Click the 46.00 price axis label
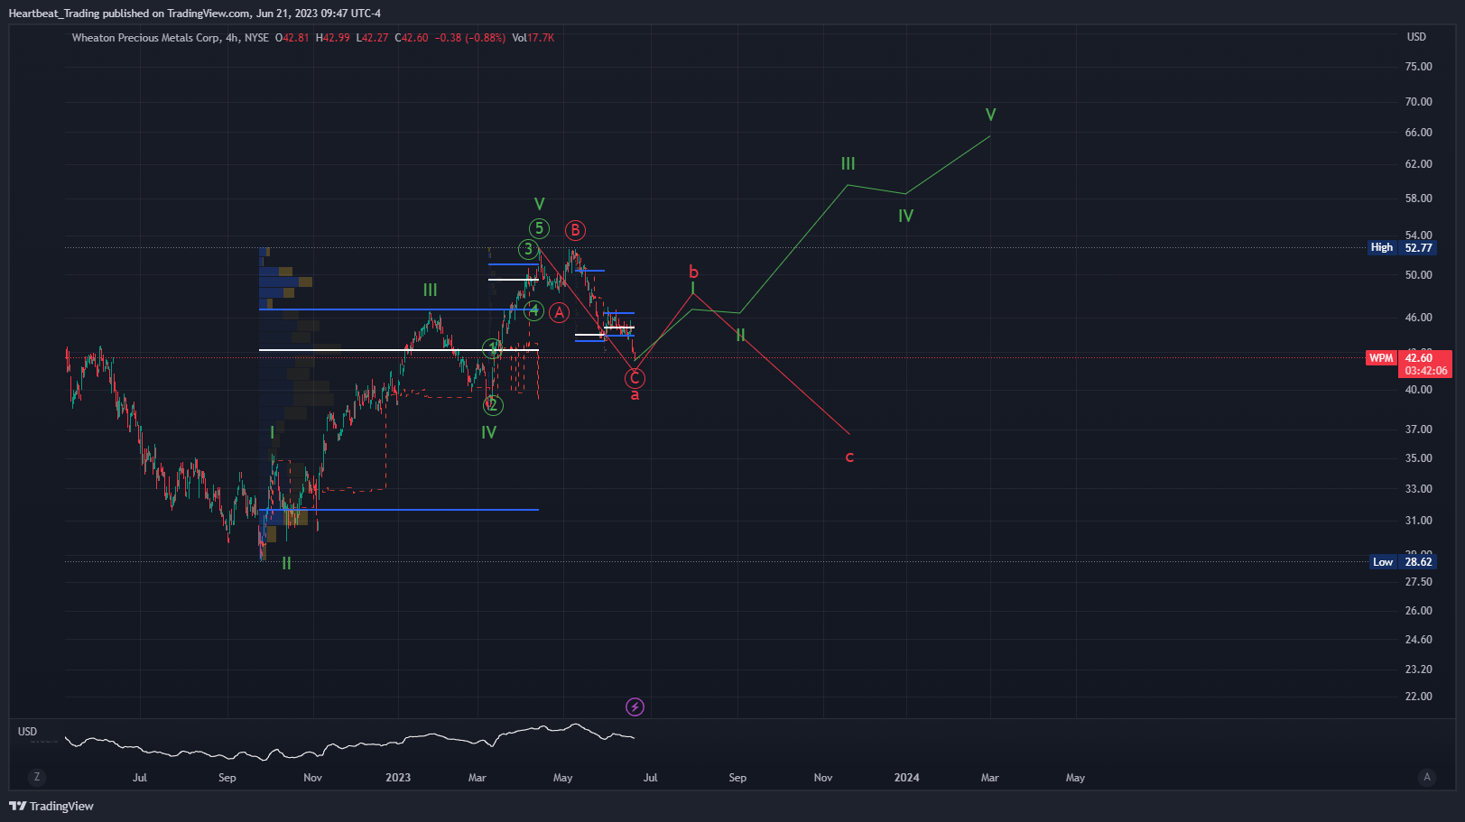This screenshot has width=1465, height=822. point(1418,318)
